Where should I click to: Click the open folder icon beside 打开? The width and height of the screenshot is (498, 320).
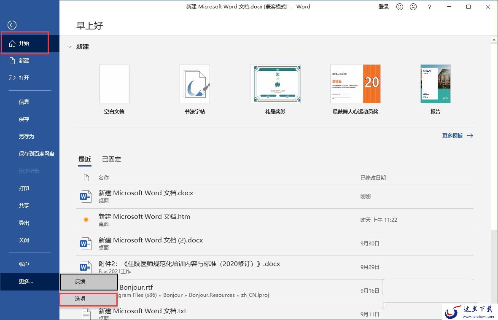(12, 78)
